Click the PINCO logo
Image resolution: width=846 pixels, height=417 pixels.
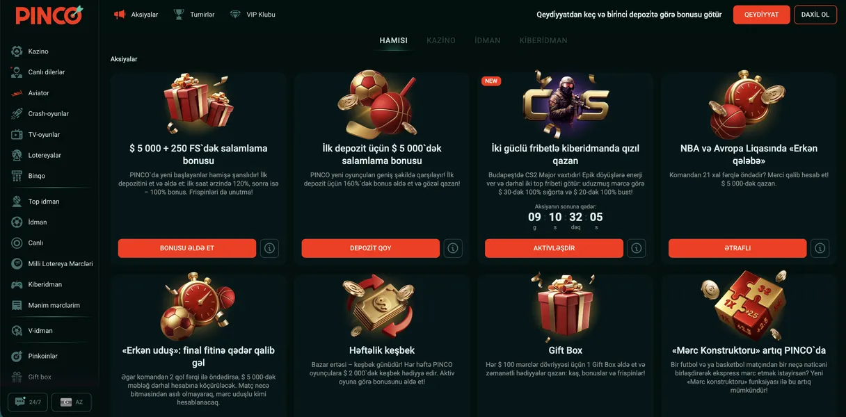click(49, 15)
